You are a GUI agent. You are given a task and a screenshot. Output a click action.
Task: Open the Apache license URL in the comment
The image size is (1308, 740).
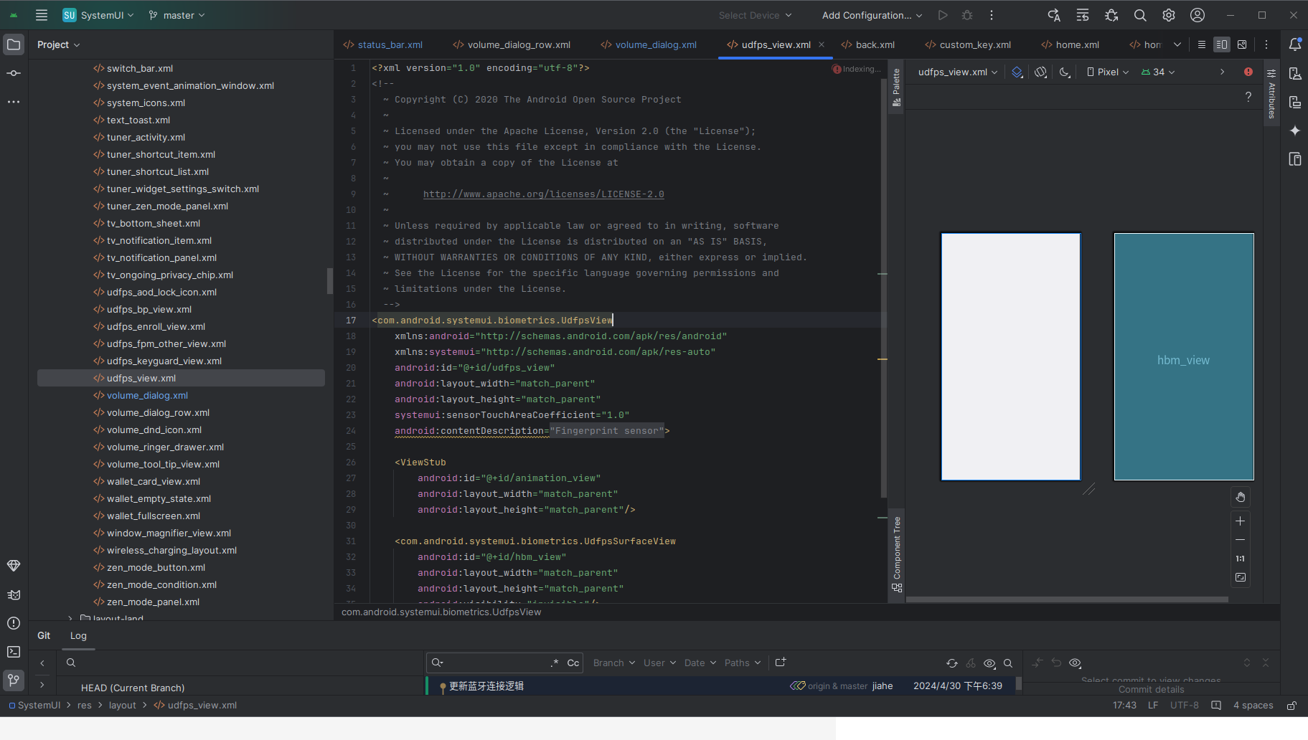pyautogui.click(x=543, y=194)
